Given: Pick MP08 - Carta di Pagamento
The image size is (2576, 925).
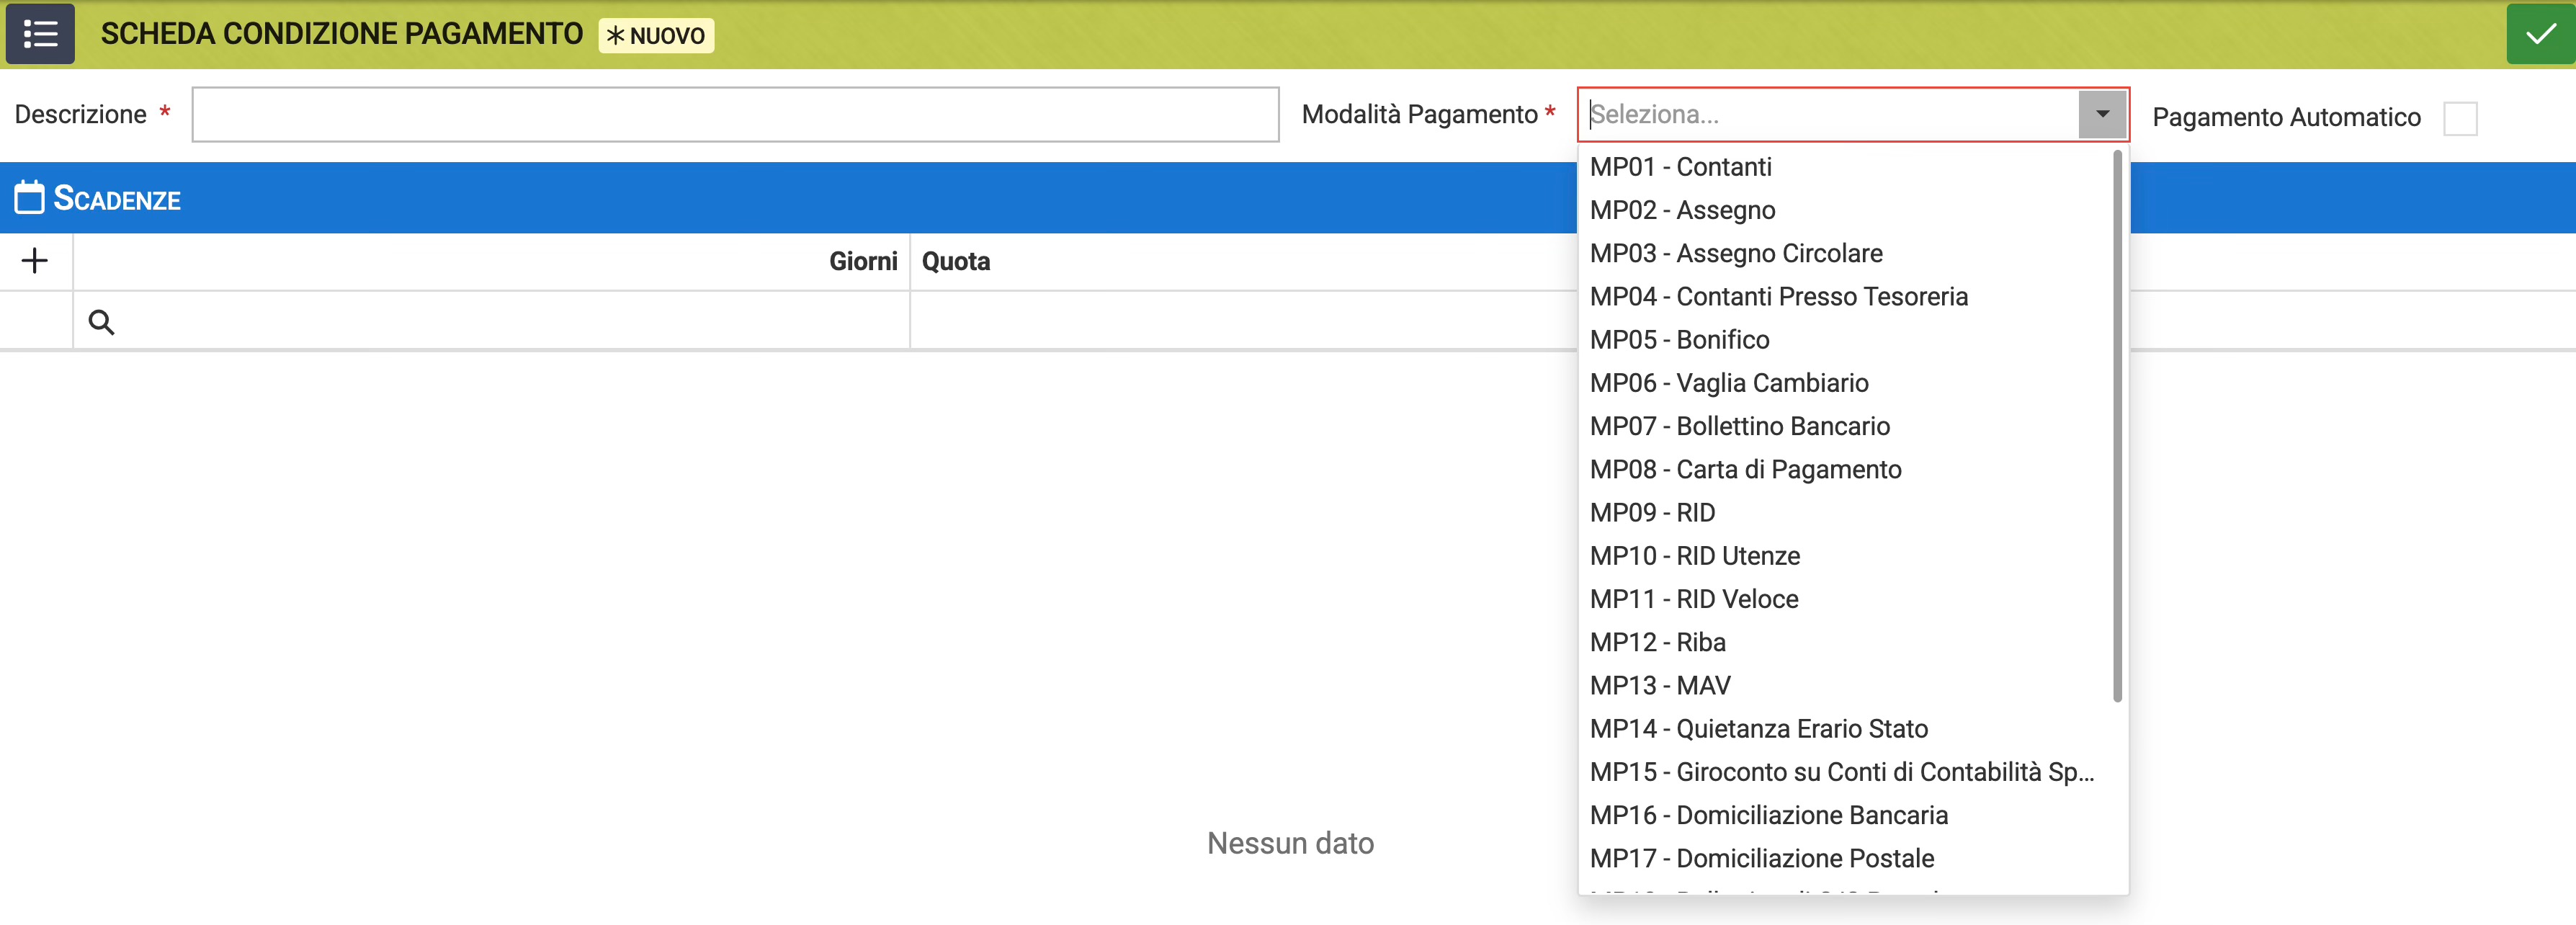Looking at the screenshot, I should point(1745,469).
